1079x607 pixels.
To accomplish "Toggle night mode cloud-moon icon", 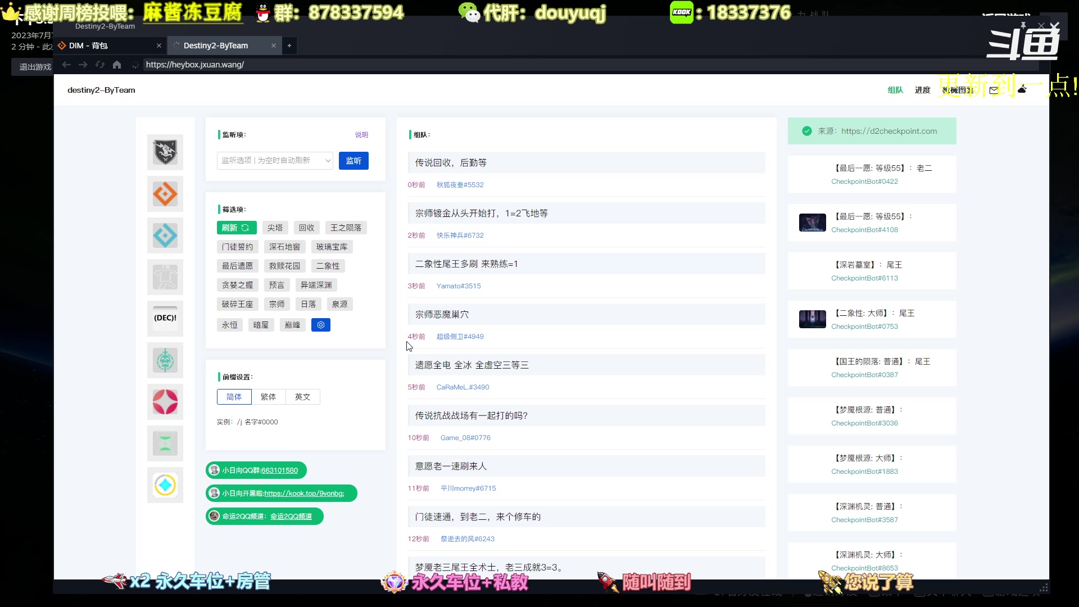I will [x=1022, y=89].
